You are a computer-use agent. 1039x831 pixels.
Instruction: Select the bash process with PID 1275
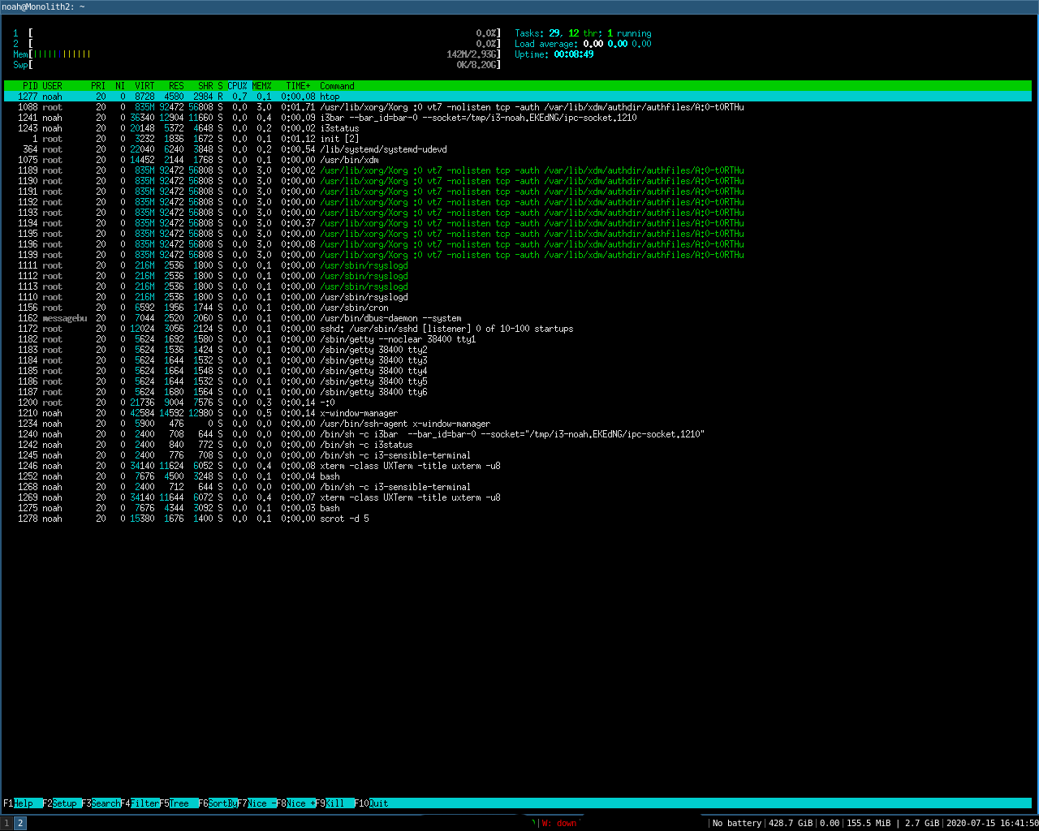point(518,508)
